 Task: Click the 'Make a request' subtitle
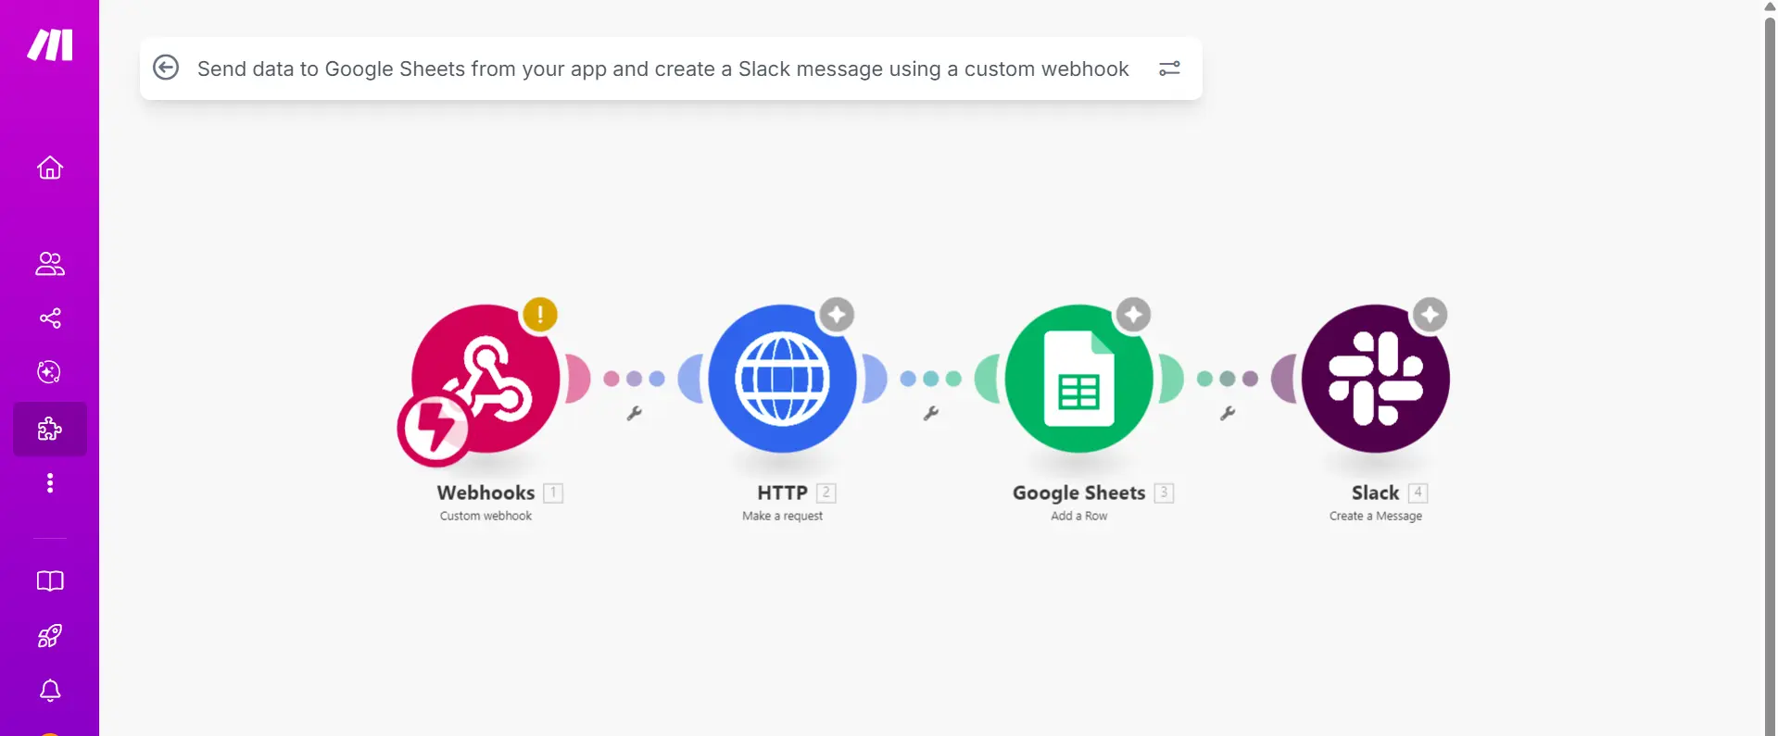[x=782, y=516]
